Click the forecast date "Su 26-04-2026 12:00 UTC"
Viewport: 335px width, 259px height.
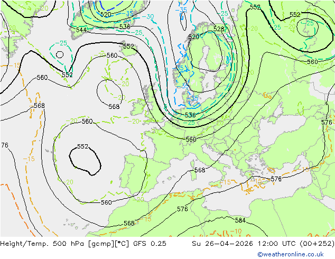pyautogui.click(x=245, y=244)
